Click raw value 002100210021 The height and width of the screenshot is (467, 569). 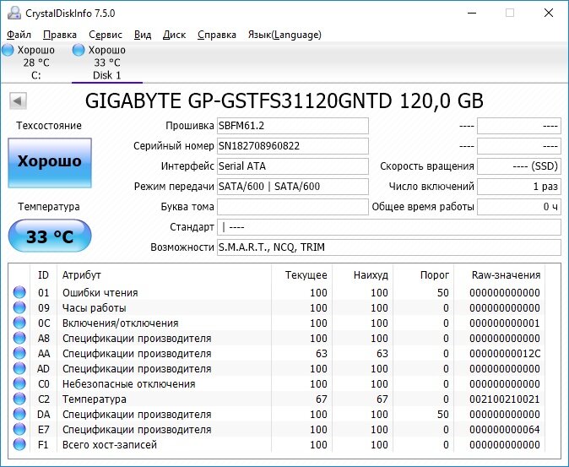coord(505,399)
